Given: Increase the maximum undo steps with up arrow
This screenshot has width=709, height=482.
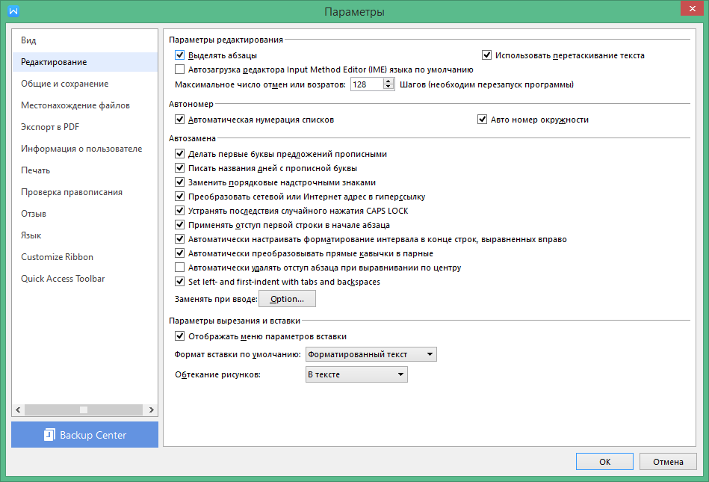Looking at the screenshot, I should click(x=388, y=81).
